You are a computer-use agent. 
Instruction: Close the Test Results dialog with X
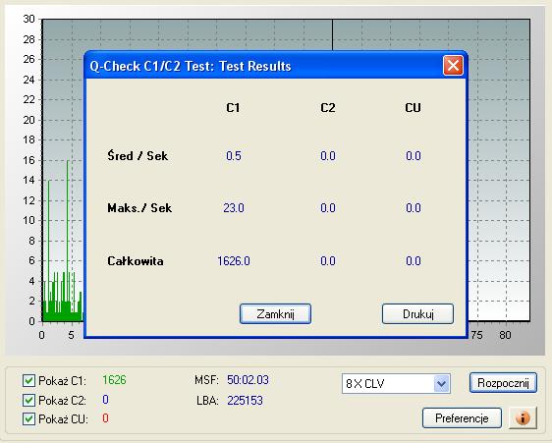[453, 66]
